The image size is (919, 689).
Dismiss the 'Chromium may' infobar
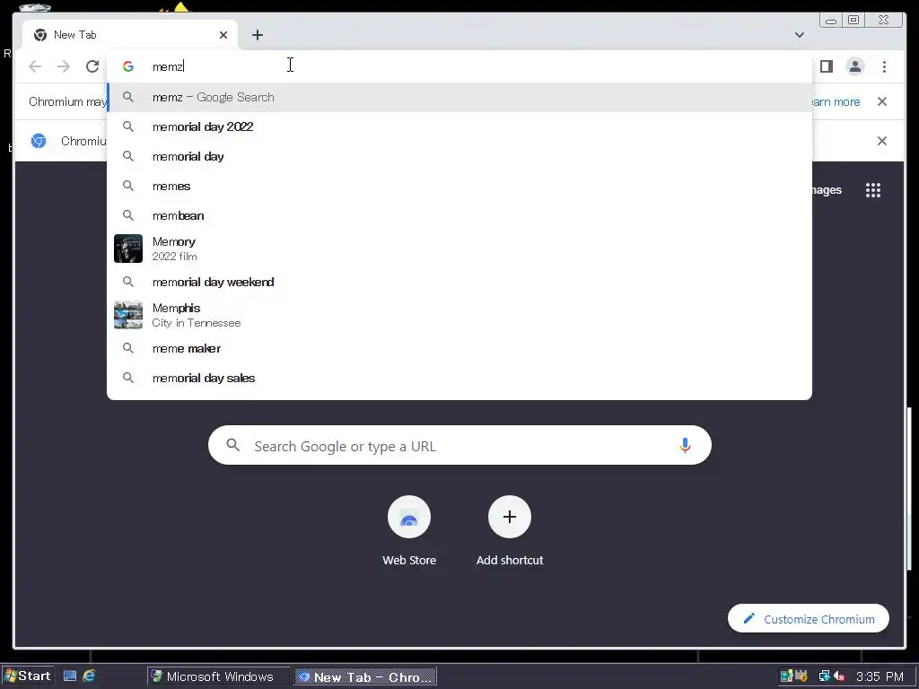tap(881, 101)
